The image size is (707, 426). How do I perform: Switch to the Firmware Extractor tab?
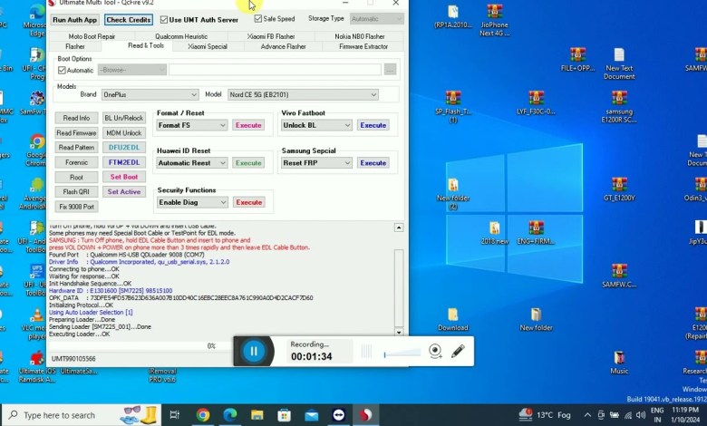click(x=363, y=46)
